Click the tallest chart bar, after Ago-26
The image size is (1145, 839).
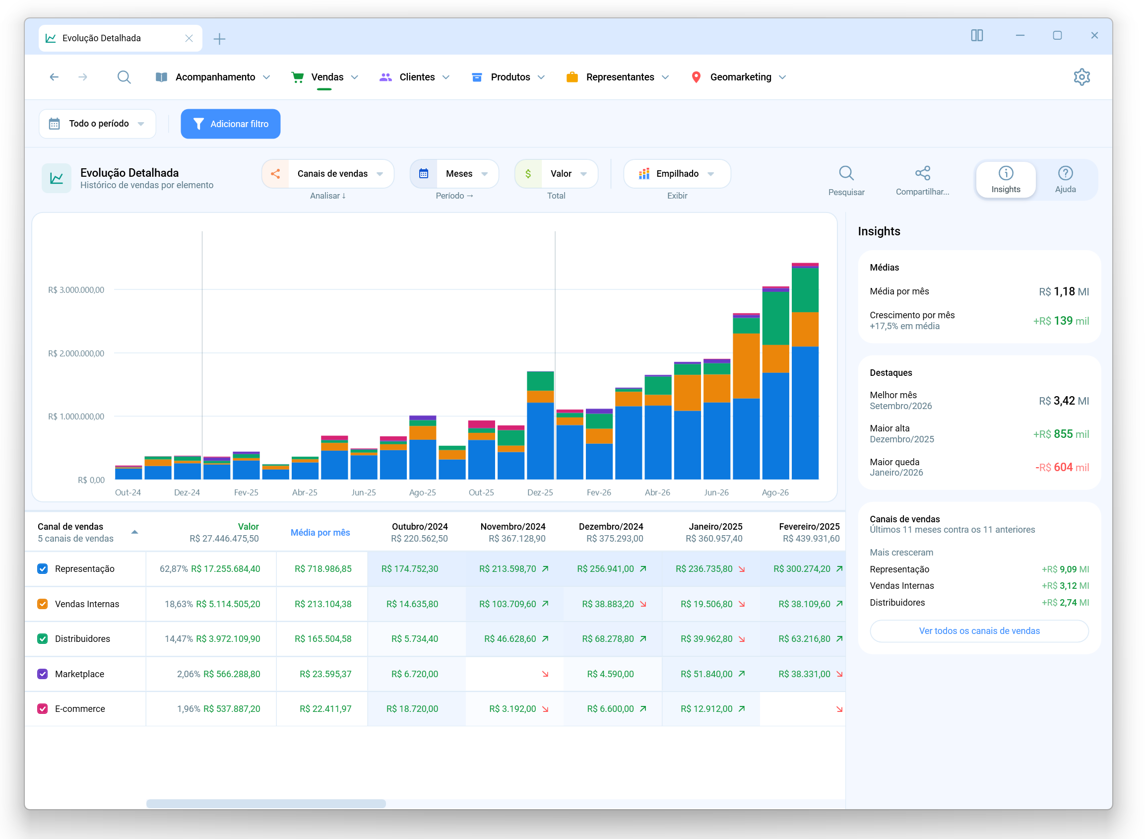tap(805, 371)
